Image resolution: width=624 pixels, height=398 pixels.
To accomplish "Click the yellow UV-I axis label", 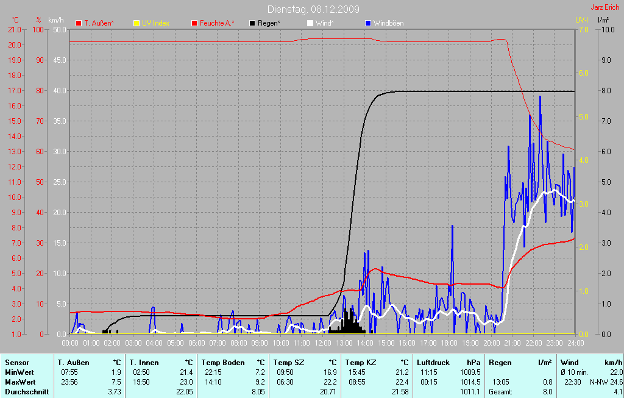I will coord(581,20).
